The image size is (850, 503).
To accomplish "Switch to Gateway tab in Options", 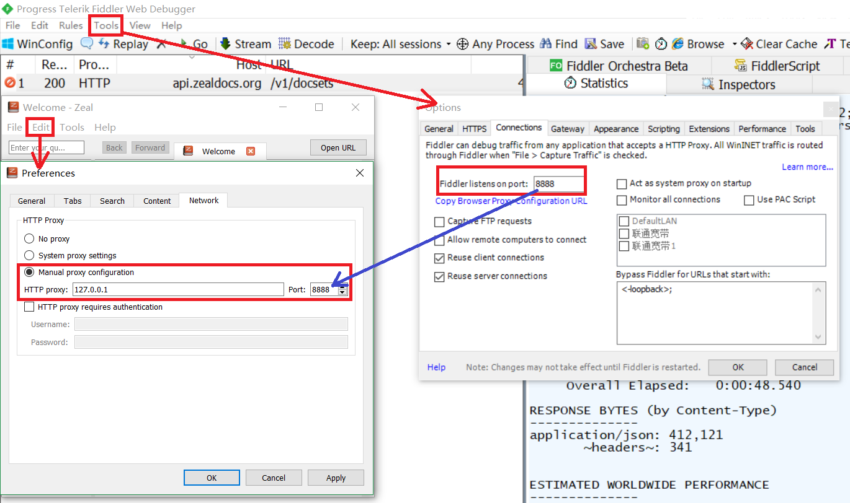I will click(568, 129).
